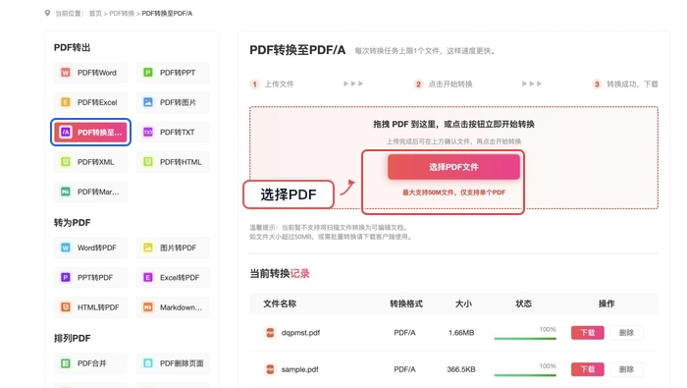Click PDF/A format cell for dqpmst.pdf
The image size is (687, 388).
coord(404,333)
